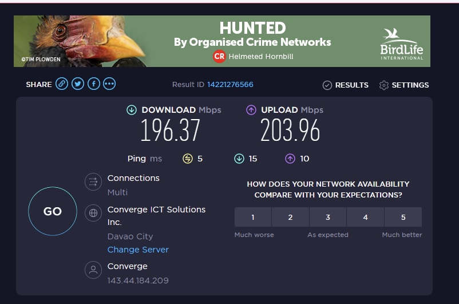Screen dimensions: 459x304
Task: Click IP address 143.44.184.209
Action: pyautogui.click(x=138, y=281)
